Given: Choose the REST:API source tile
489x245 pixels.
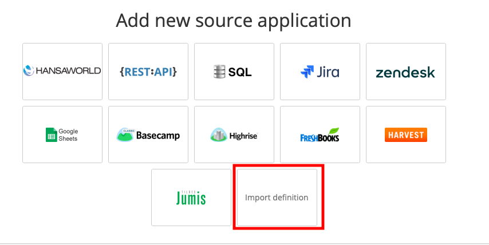Looking at the screenshot, I should [148, 72].
